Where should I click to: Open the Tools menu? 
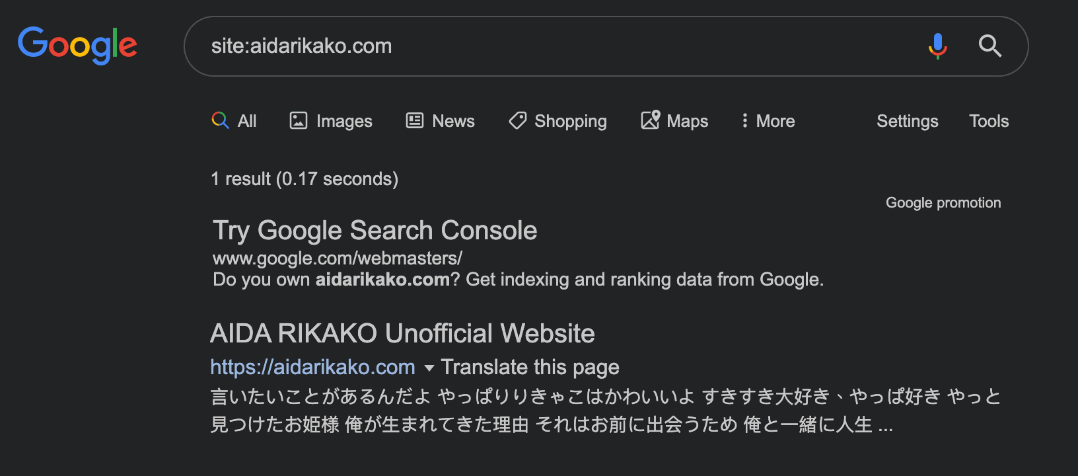tap(989, 121)
